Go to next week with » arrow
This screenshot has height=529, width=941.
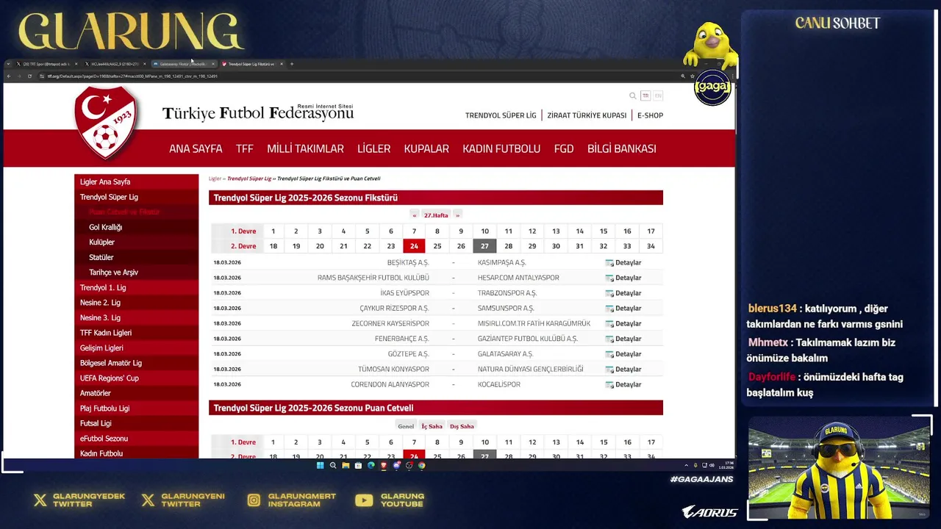pos(457,215)
